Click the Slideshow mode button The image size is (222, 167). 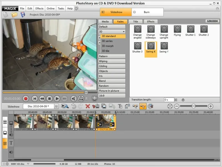116,12
